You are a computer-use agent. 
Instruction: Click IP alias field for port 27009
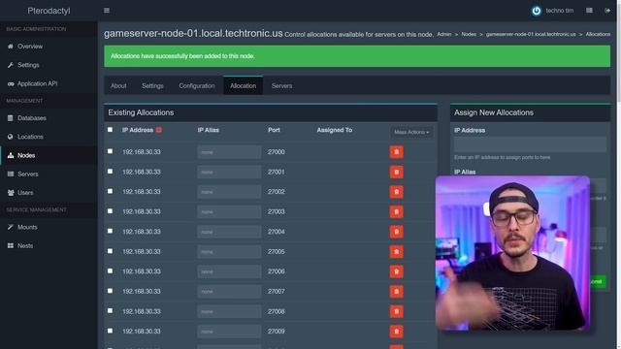click(x=229, y=332)
